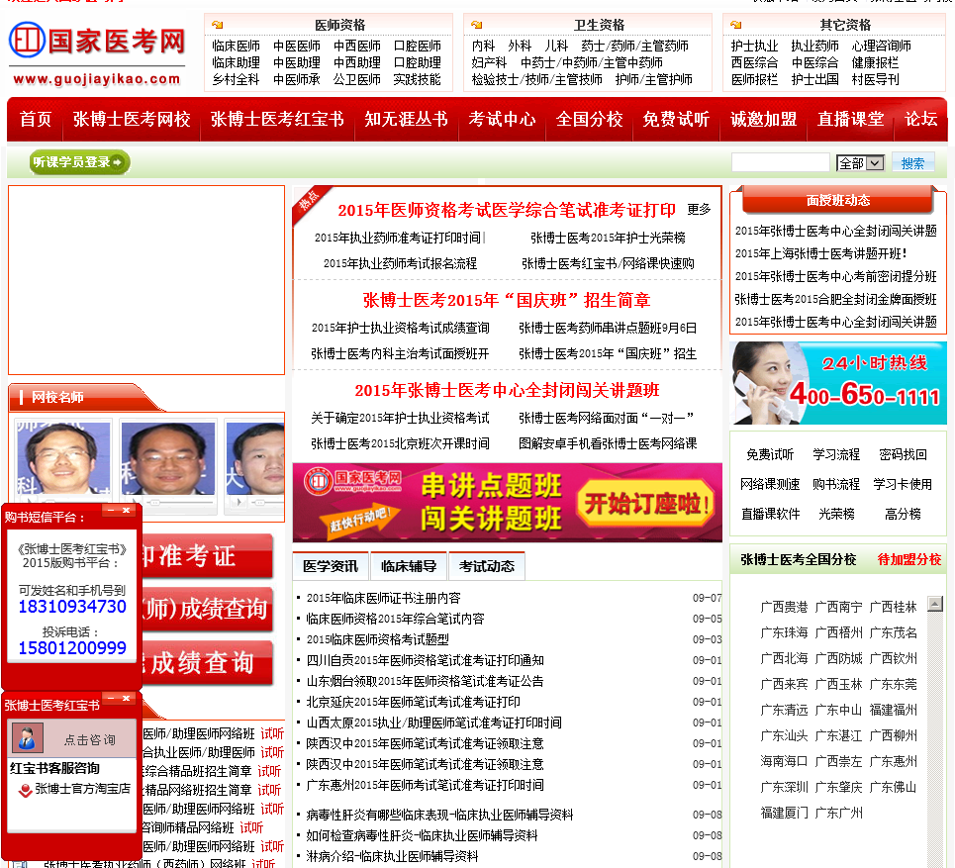Viewport: 955px width, 868px height.
Task: Open 张博士医考网校 navigation item
Action: pos(132,119)
